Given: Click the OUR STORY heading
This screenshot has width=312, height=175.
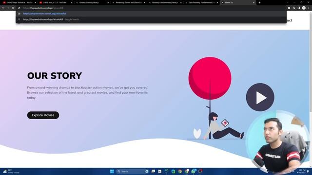Looking at the screenshot, I should pyautogui.click(x=55, y=76).
